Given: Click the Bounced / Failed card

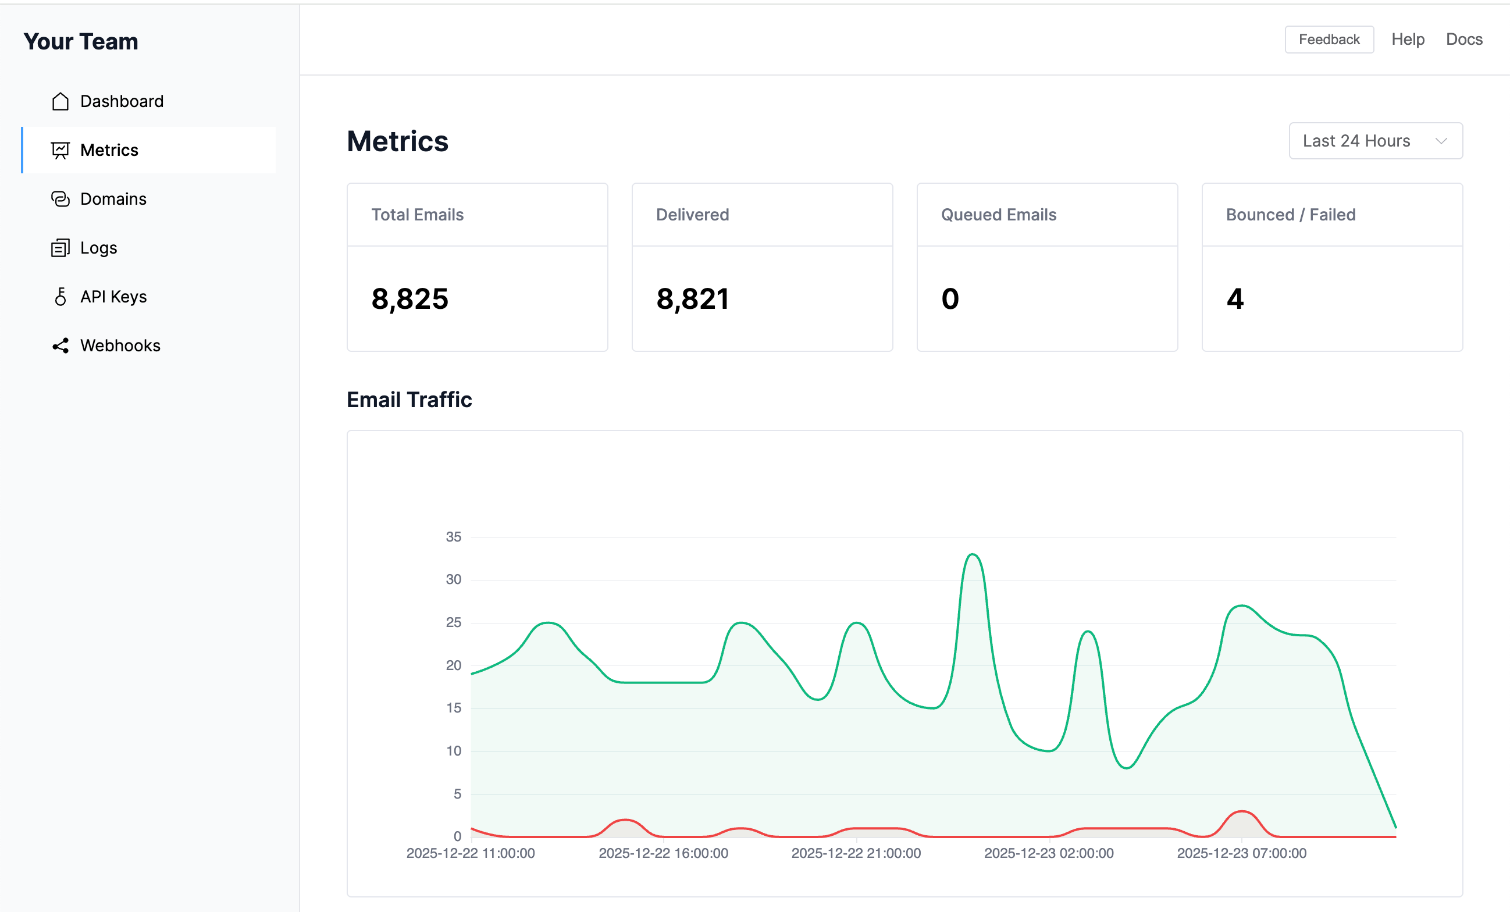Looking at the screenshot, I should pos(1331,267).
